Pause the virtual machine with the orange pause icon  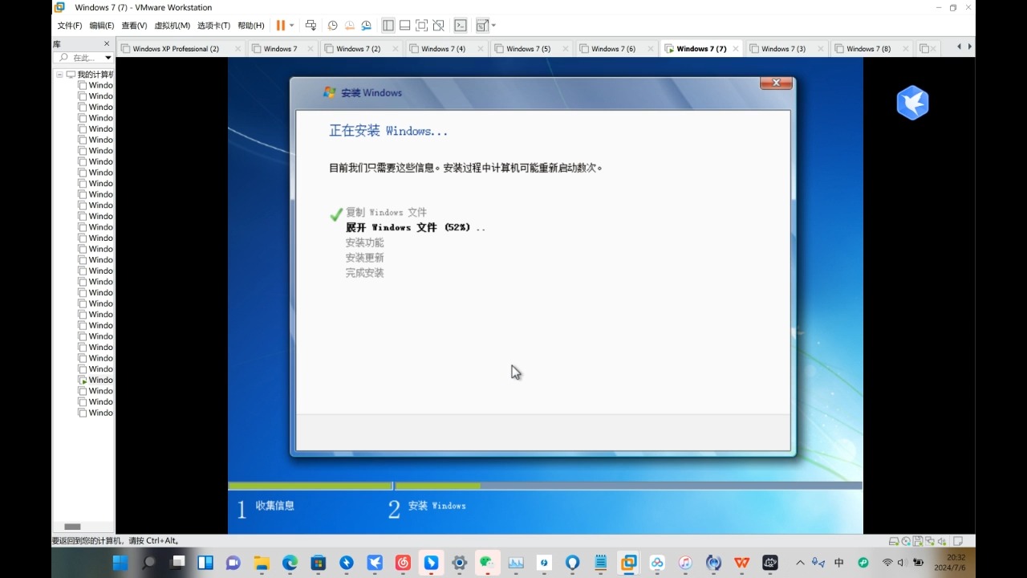point(280,26)
